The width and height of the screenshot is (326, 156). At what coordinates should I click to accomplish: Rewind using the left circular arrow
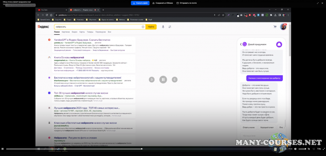coord(152,79)
